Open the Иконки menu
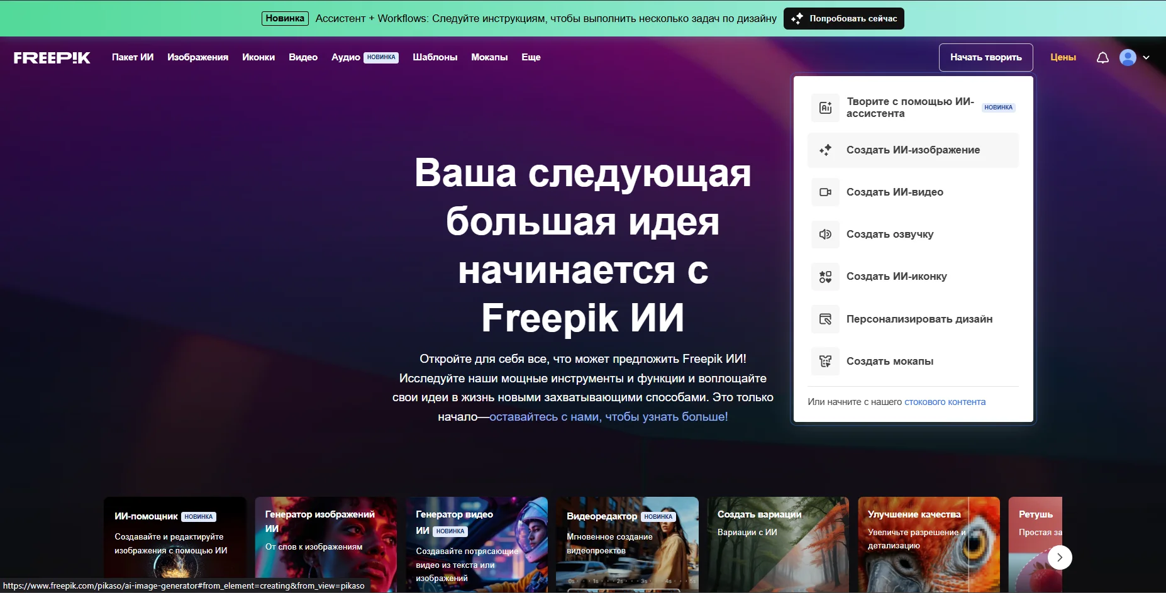1166x593 pixels. click(258, 57)
